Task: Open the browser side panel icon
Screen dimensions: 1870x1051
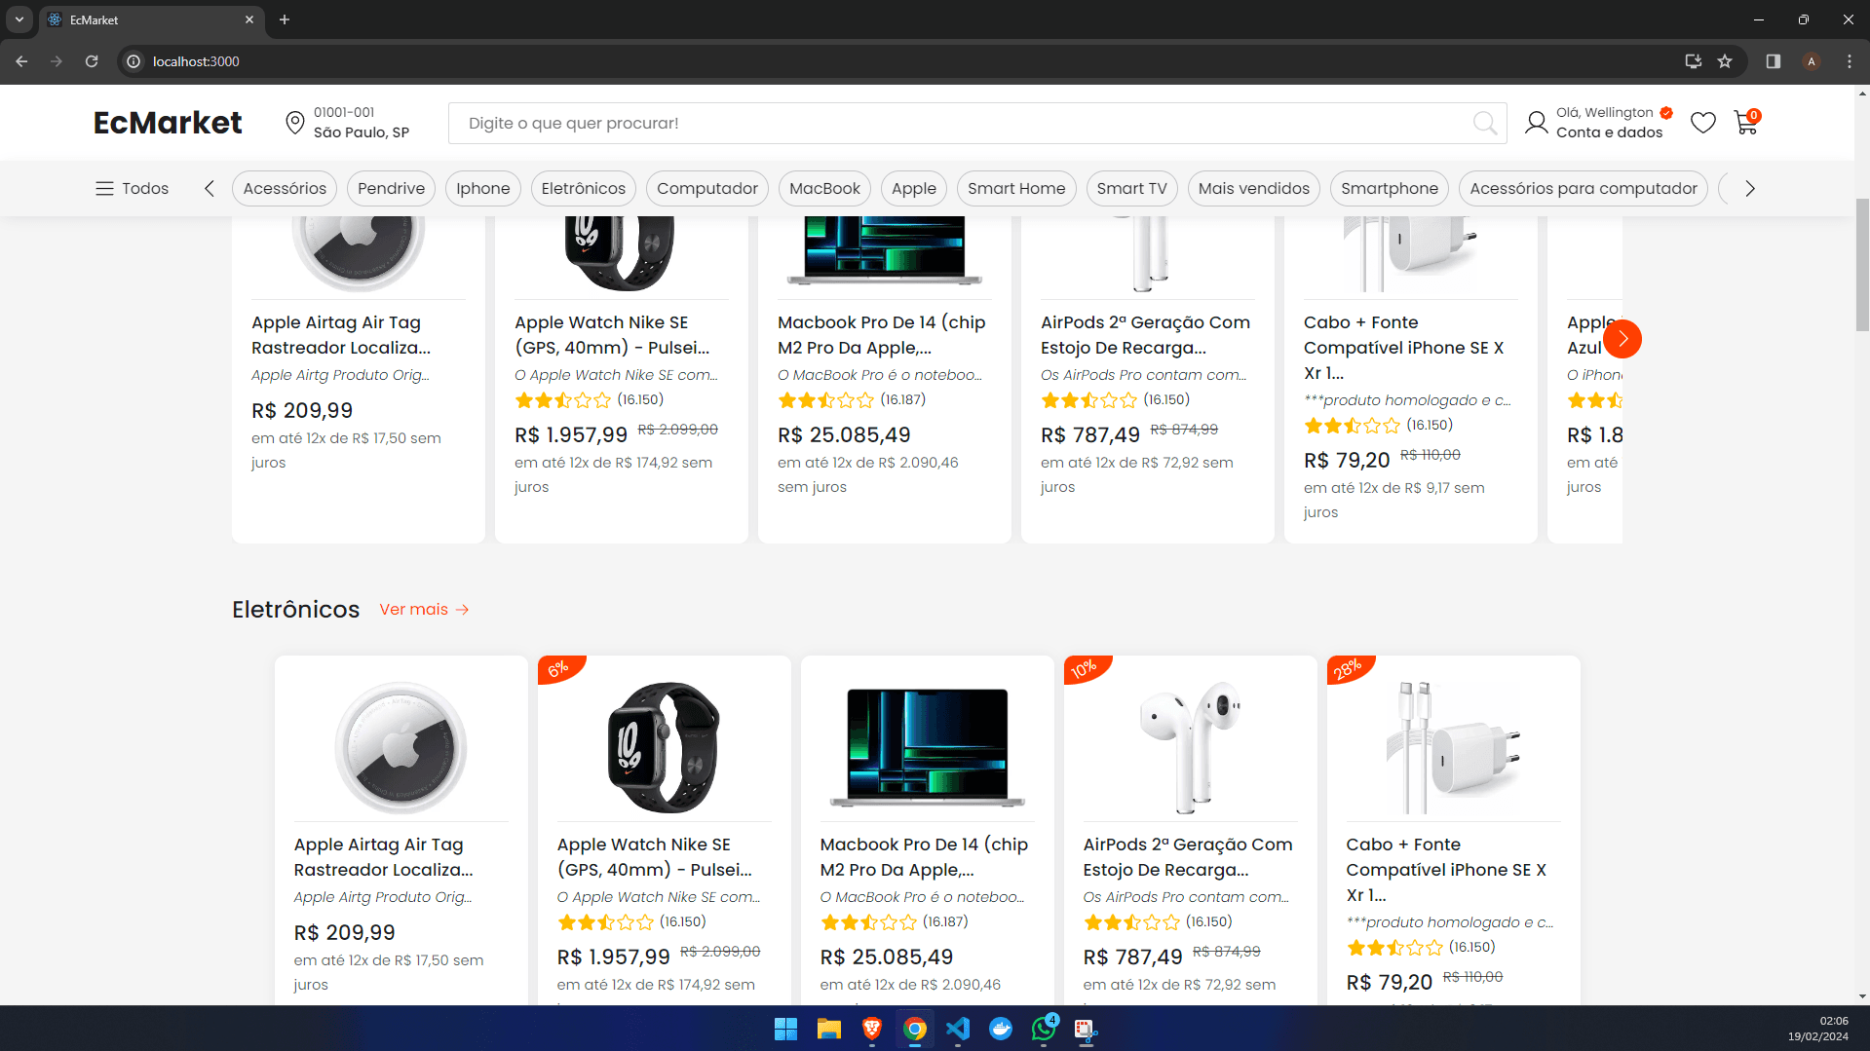Action: coord(1774,61)
